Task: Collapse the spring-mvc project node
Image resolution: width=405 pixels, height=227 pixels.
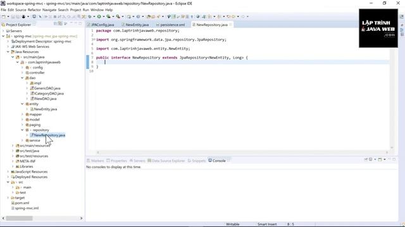Action: coord(3,36)
